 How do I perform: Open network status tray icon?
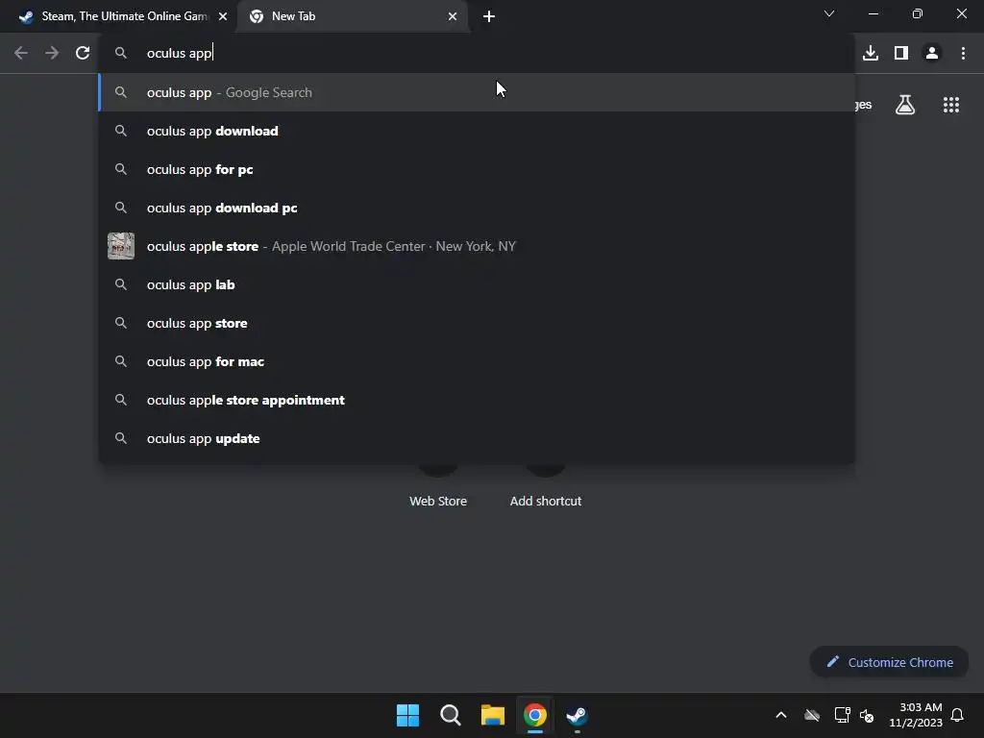(x=842, y=715)
